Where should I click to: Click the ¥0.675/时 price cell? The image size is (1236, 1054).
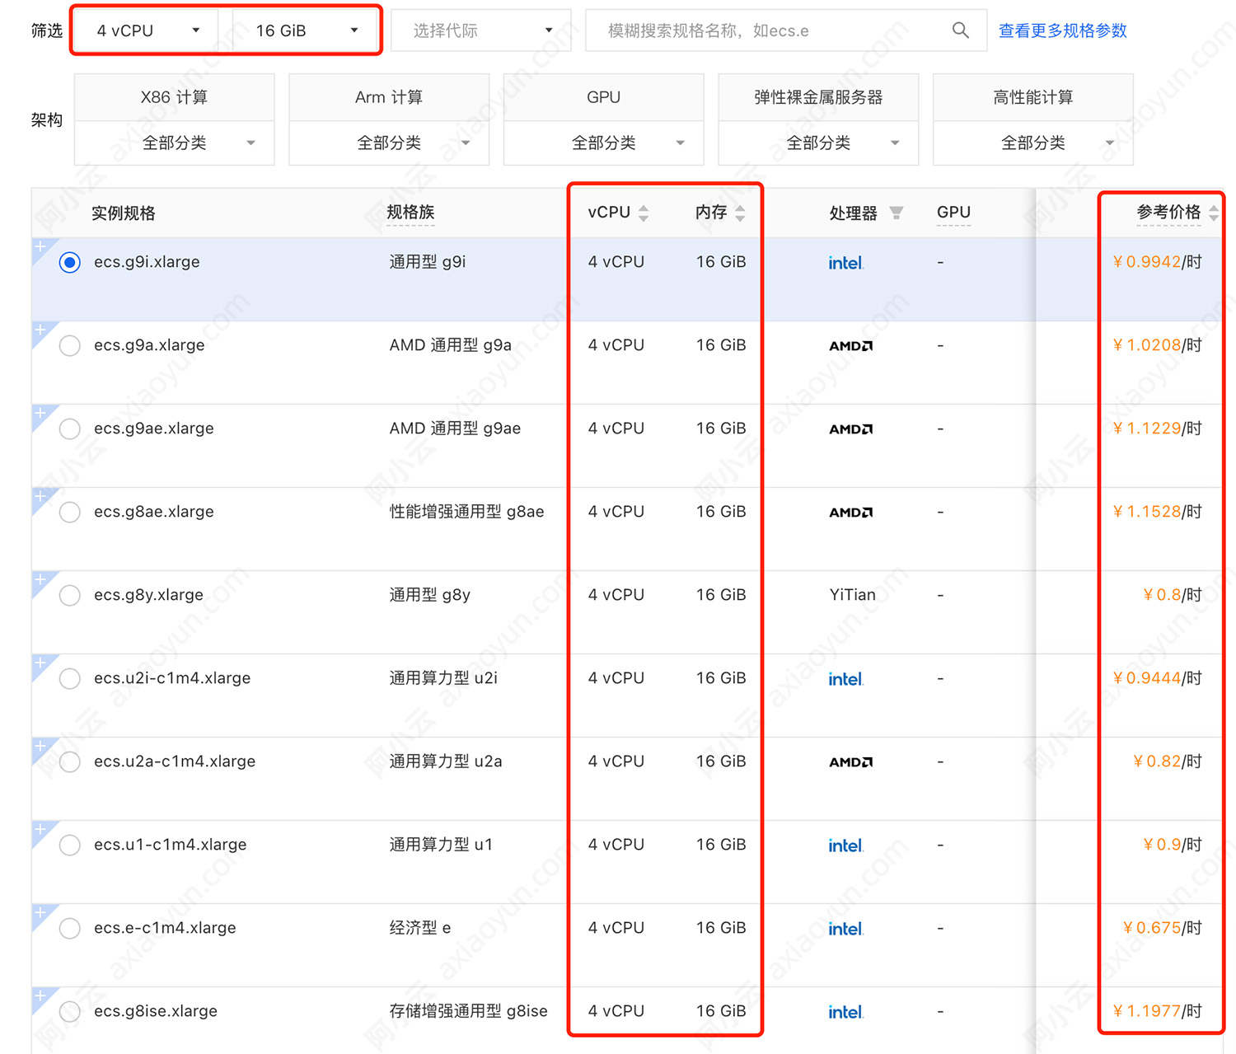click(x=1162, y=928)
